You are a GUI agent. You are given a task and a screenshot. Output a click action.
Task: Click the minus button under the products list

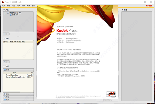[8, 34]
